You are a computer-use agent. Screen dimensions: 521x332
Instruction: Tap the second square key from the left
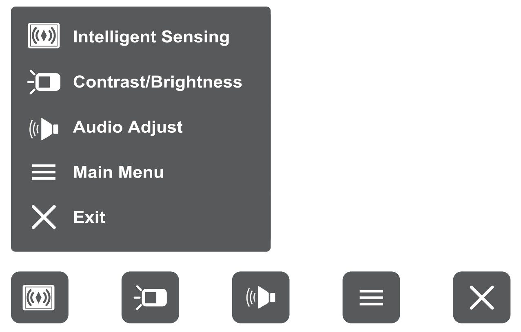pos(150,297)
